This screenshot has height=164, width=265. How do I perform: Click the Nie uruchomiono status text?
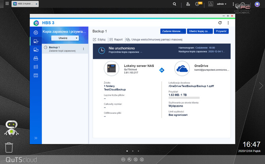(122, 48)
